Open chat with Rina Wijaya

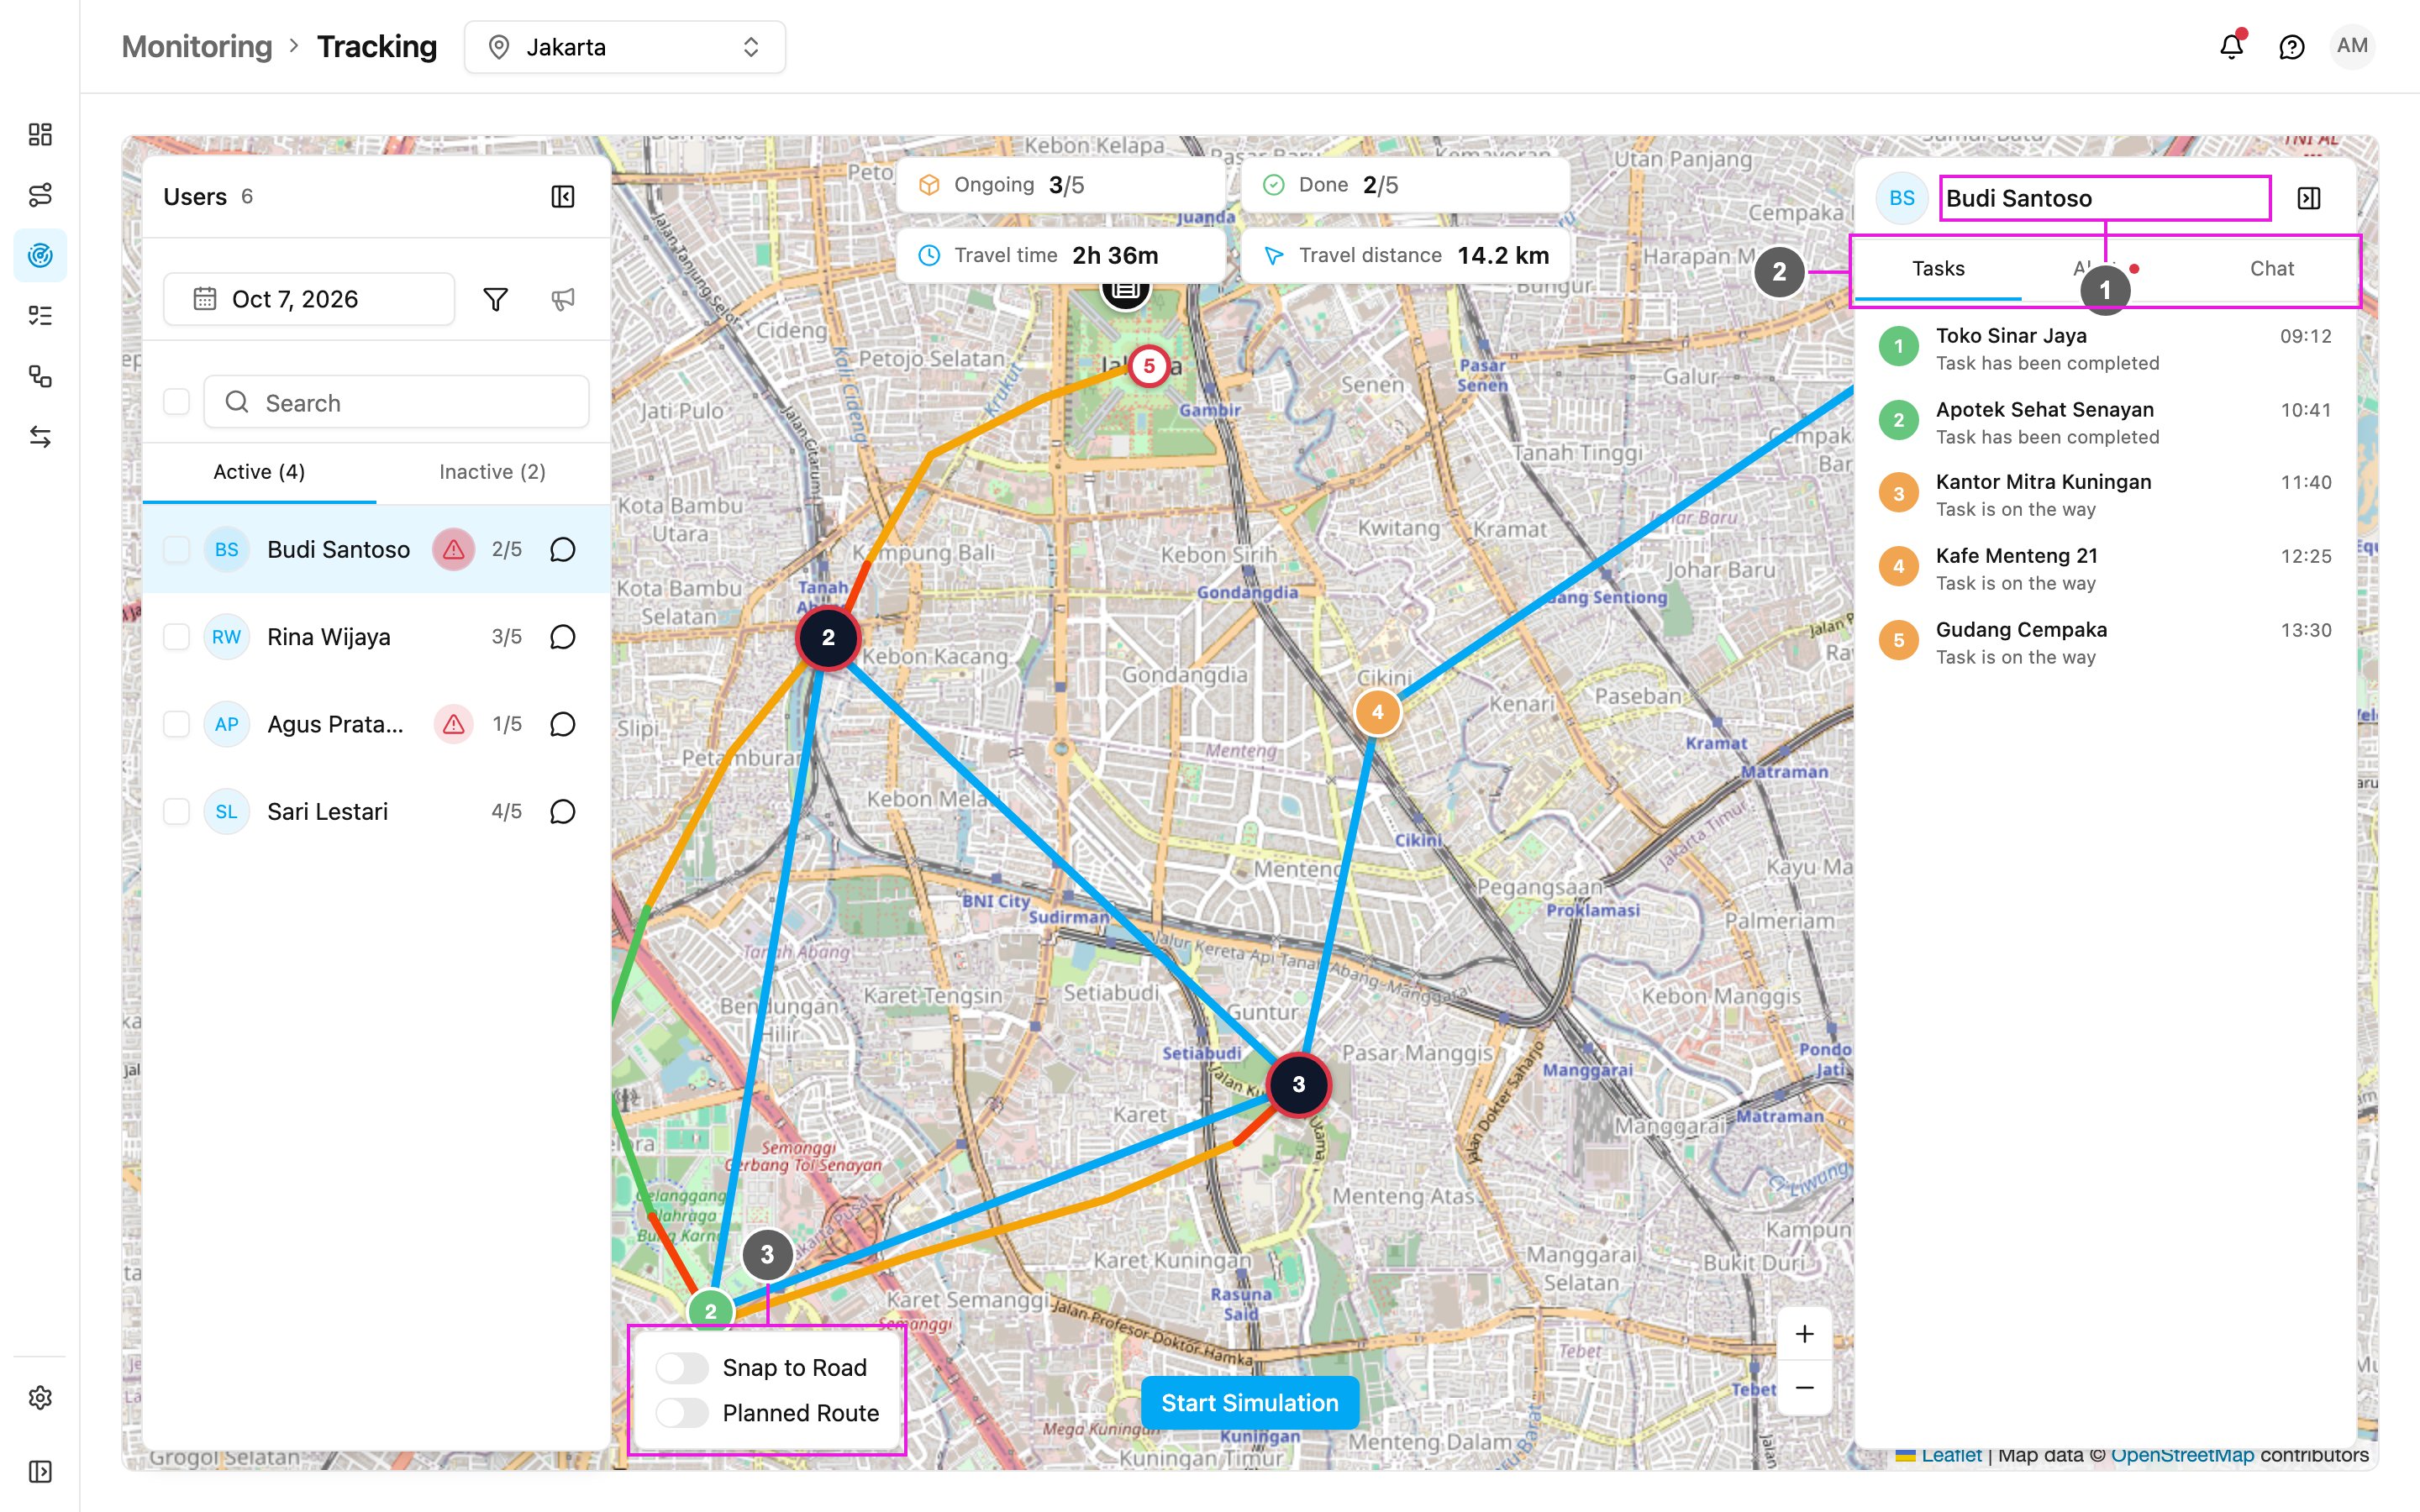point(563,637)
